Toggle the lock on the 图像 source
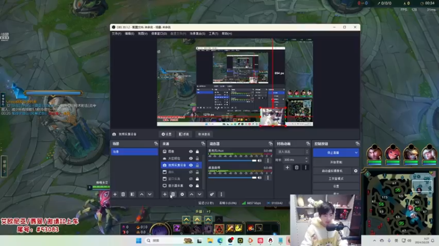Screen dimensions: 439x246 [198, 151]
